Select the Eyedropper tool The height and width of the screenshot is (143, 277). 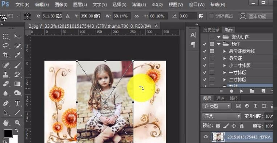click(x=17, y=55)
